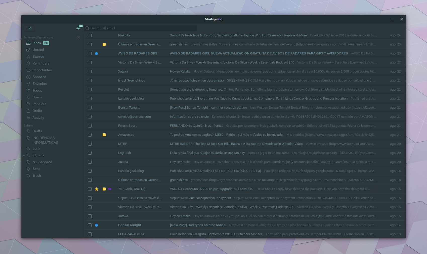The width and height of the screenshot is (427, 254).
Task: Click the Activity pulse icon in sidebar
Action: 28,118
